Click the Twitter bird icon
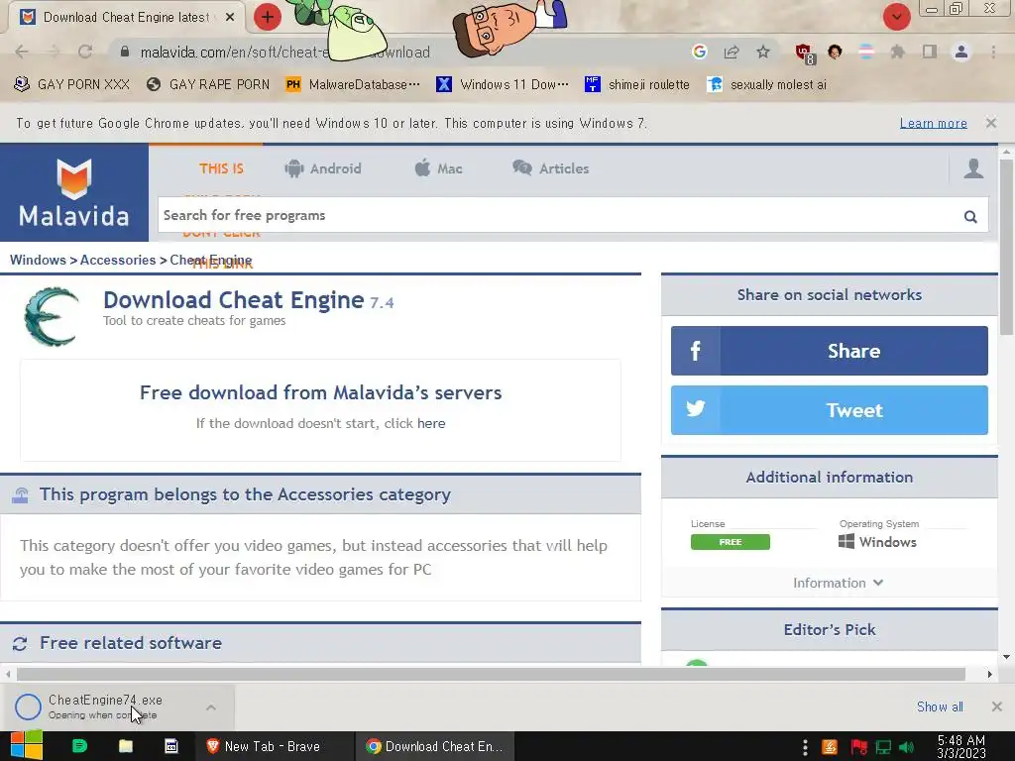Image resolution: width=1015 pixels, height=761 pixels. [695, 409]
